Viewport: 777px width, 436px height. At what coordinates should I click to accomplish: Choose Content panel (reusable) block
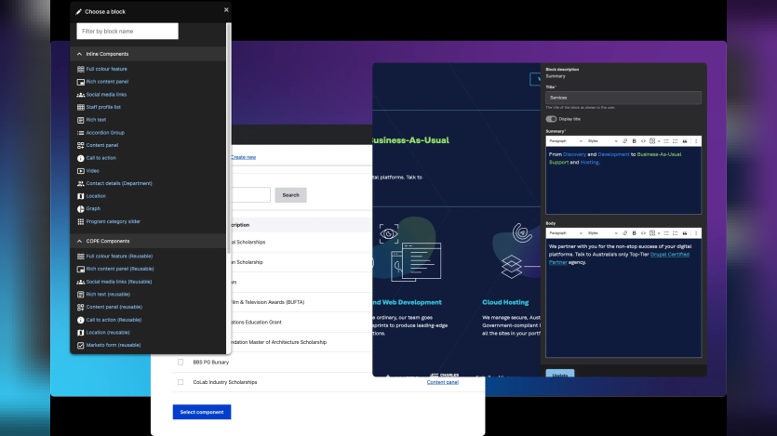114,308
